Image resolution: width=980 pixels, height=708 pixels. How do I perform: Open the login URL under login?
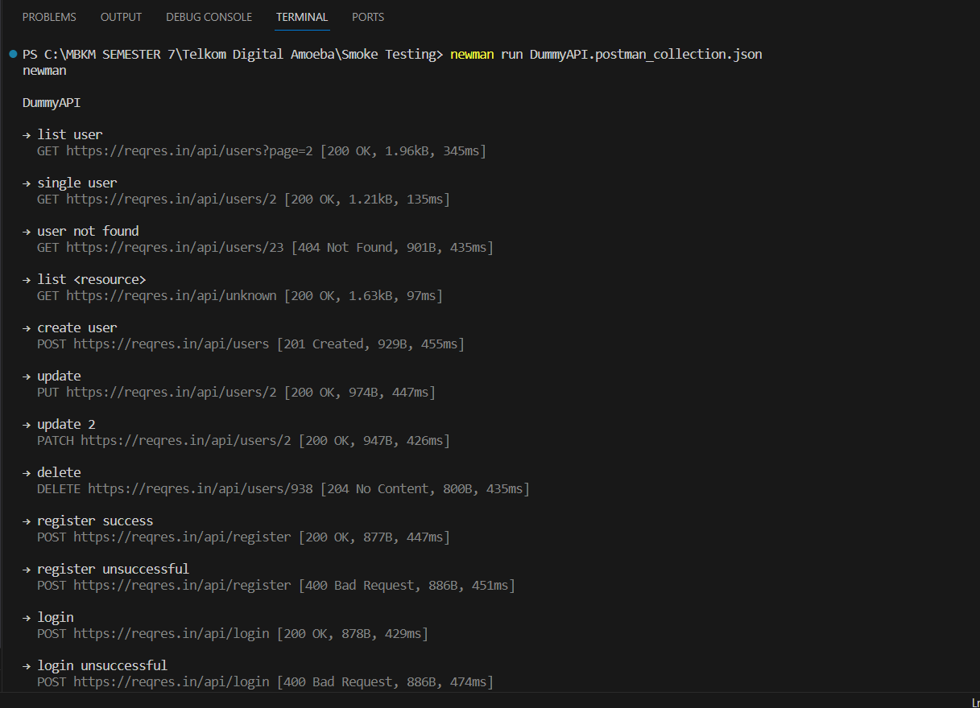click(171, 633)
